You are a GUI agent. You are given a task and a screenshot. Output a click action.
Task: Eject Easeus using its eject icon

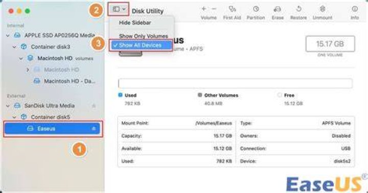[x=94, y=128]
